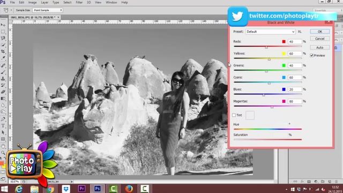Click the Auto button
343x193 pixels.
click(x=320, y=48)
